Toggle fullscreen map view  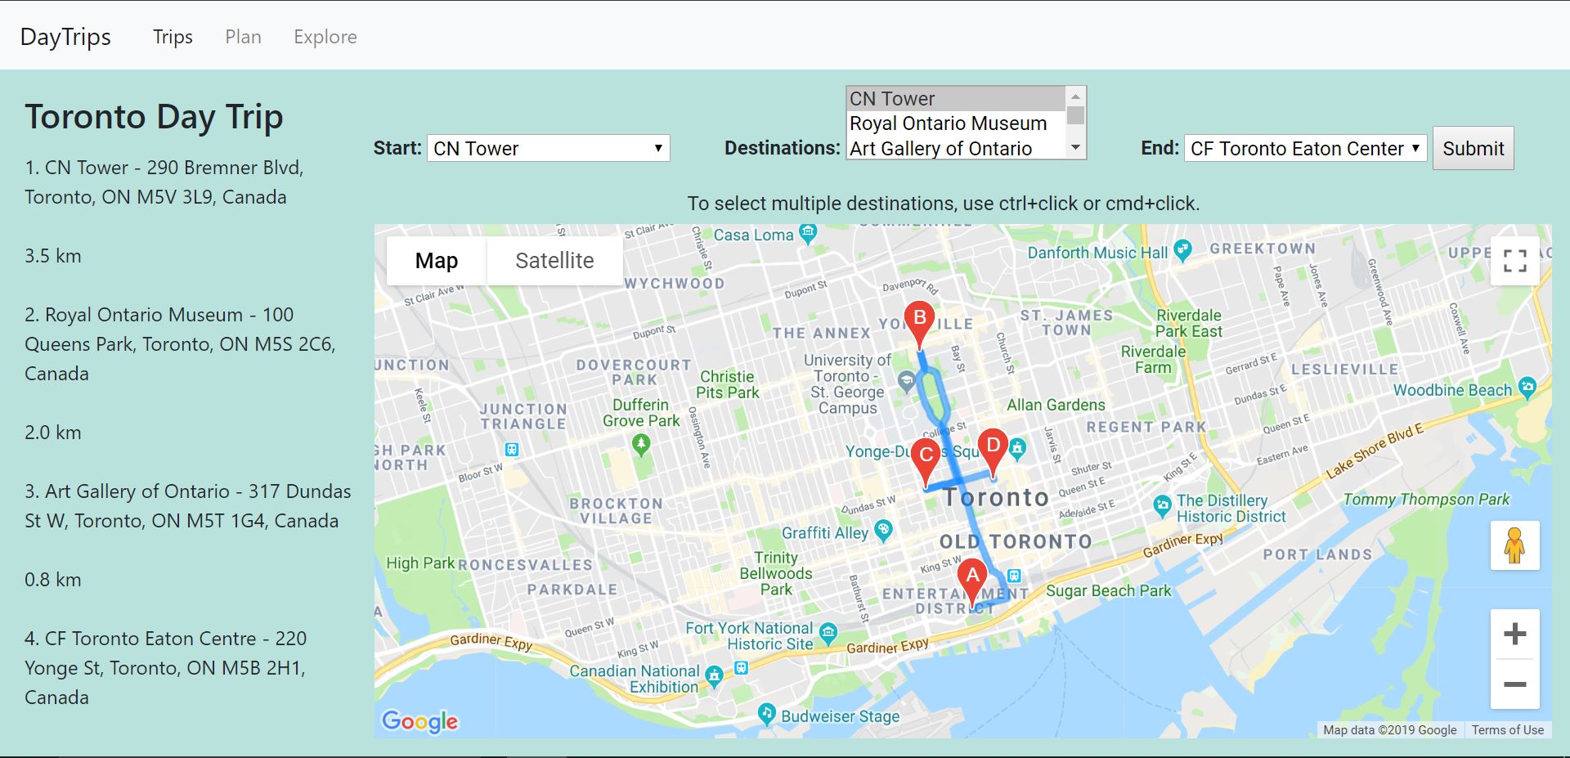tap(1514, 260)
